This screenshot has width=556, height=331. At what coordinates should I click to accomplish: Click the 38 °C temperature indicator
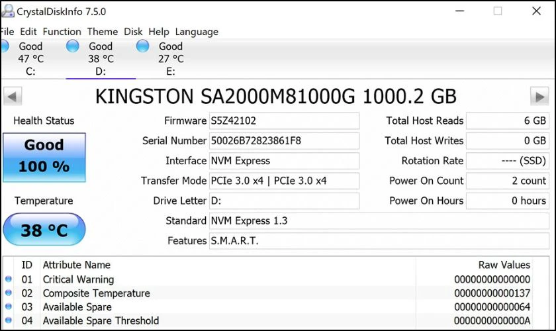coord(44,229)
